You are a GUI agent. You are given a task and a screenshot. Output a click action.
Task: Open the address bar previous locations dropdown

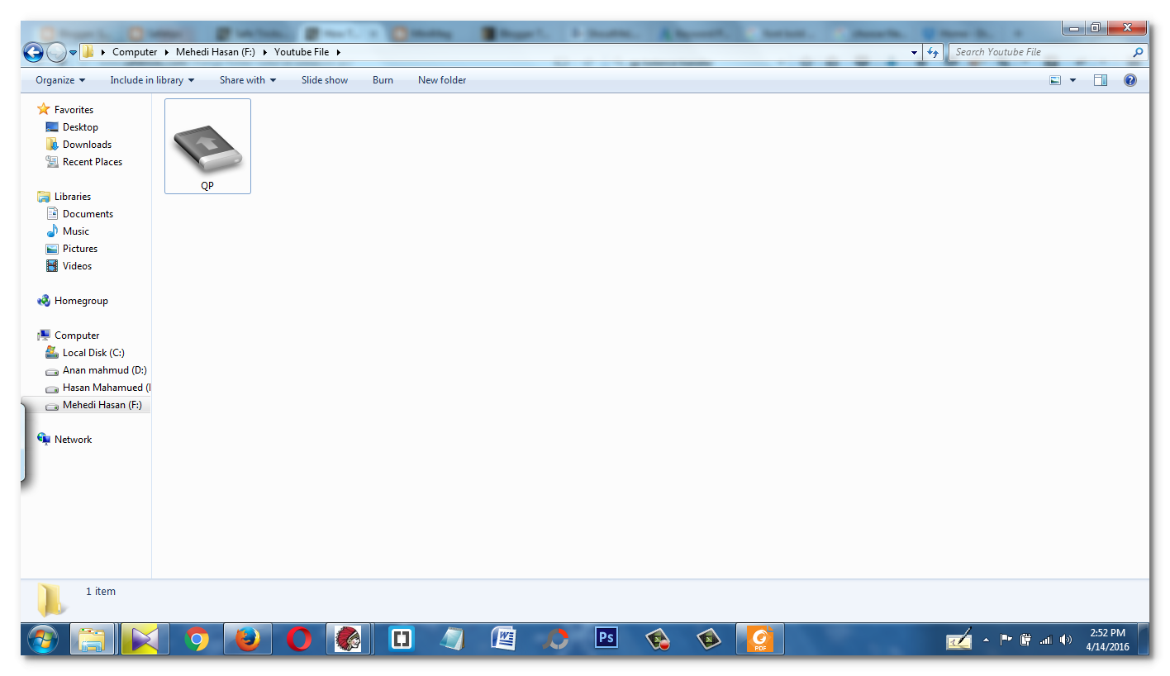(914, 52)
